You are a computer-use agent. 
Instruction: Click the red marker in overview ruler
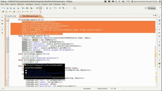click(156, 77)
